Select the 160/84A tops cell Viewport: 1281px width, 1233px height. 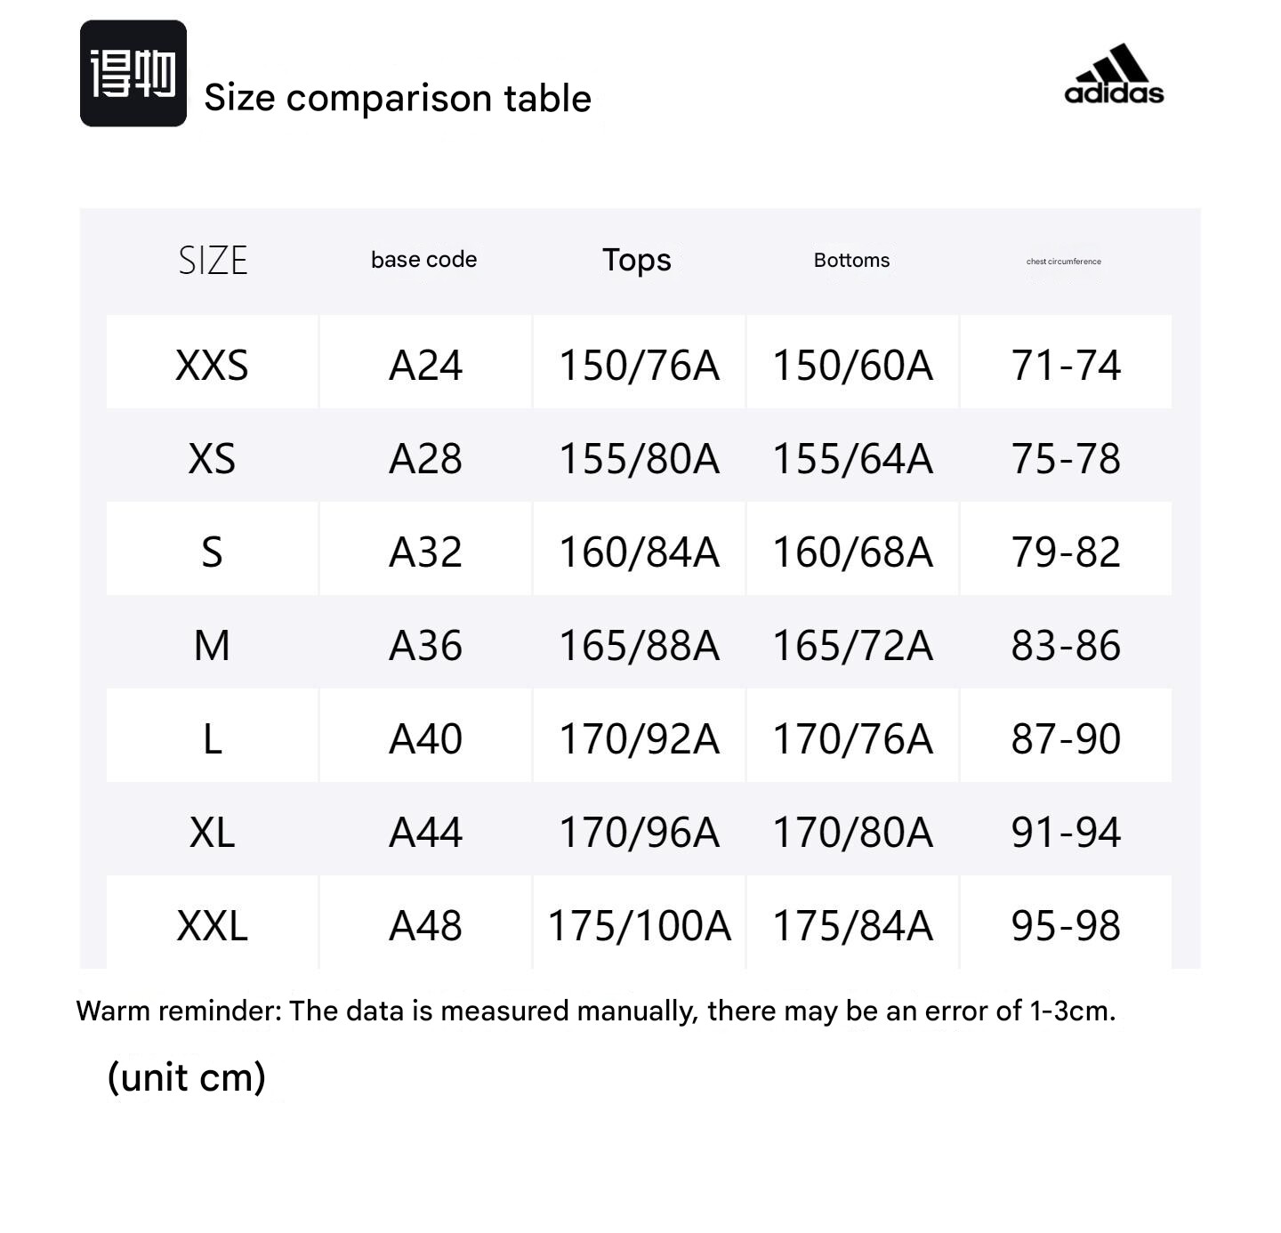click(639, 552)
